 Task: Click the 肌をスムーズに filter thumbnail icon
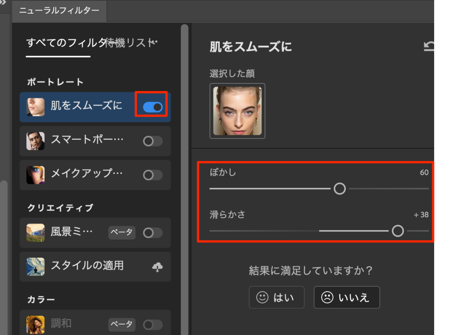click(x=35, y=107)
